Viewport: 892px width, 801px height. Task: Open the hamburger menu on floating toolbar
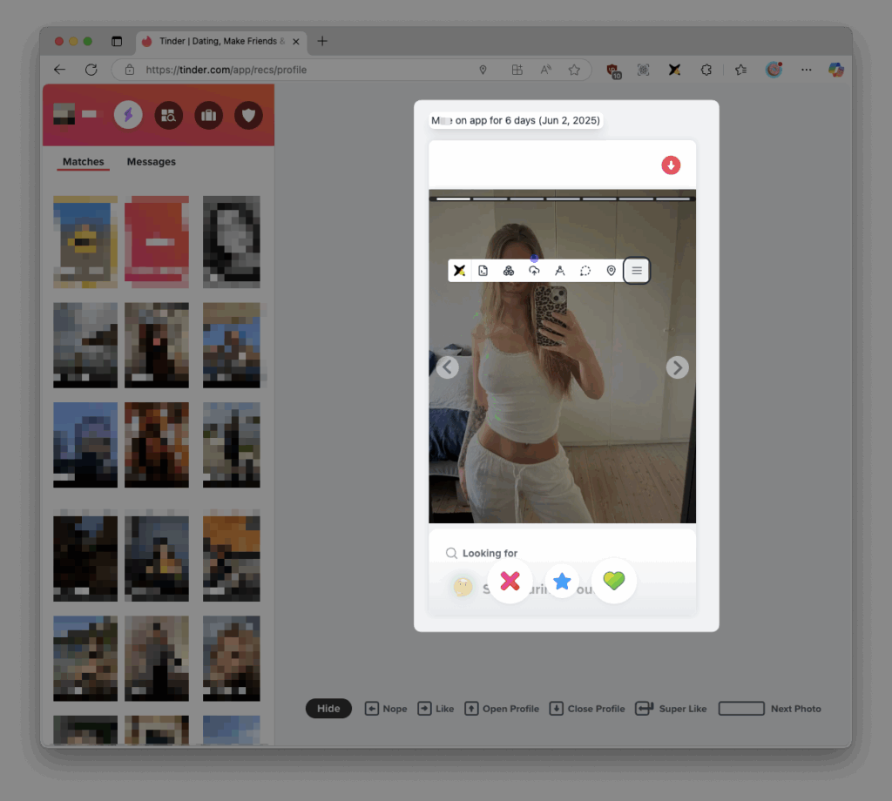click(637, 271)
